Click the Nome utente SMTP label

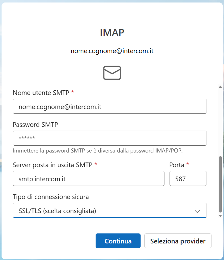(41, 92)
